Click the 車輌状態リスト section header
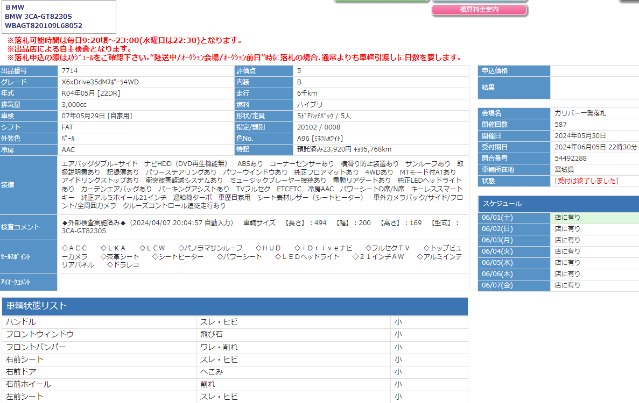Viewport: 639px width, 403px height. [235, 306]
